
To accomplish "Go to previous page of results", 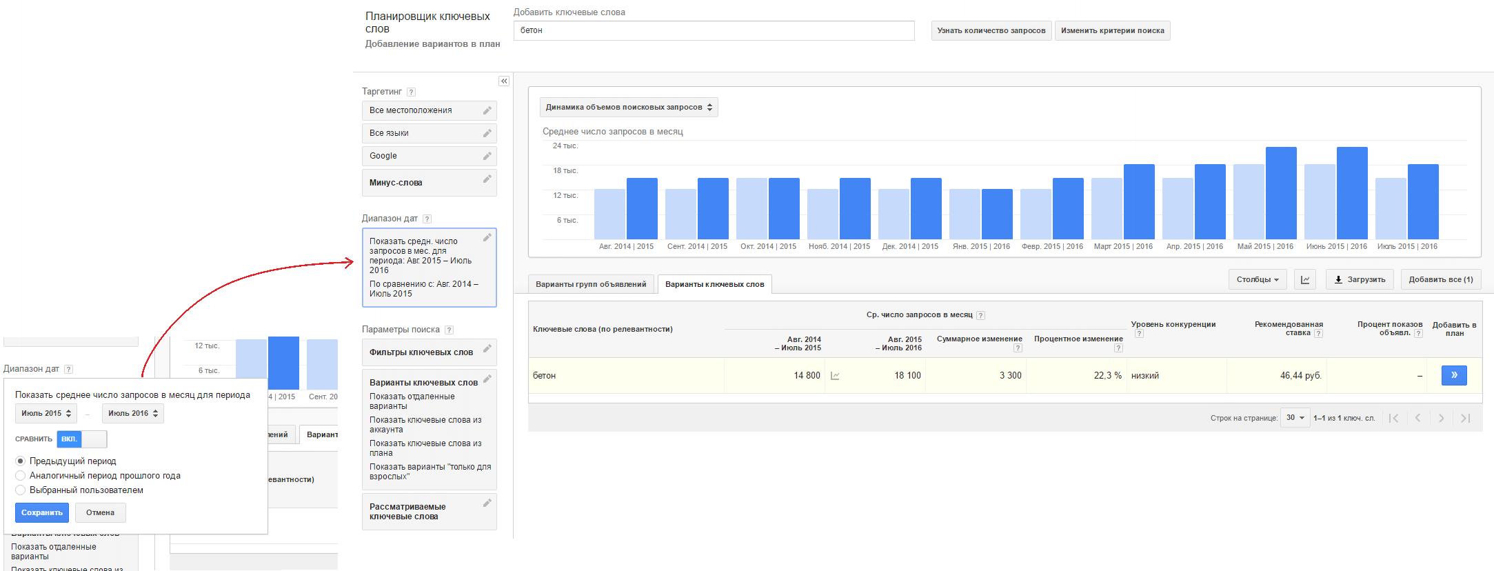I will point(1417,418).
